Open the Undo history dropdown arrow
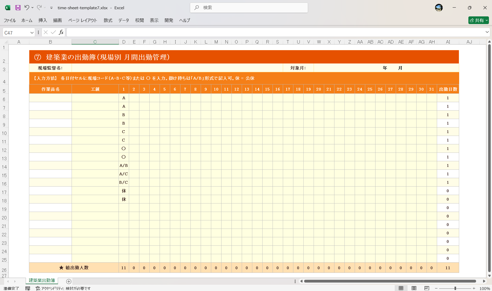Image resolution: width=492 pixels, height=291 pixels. click(32, 8)
